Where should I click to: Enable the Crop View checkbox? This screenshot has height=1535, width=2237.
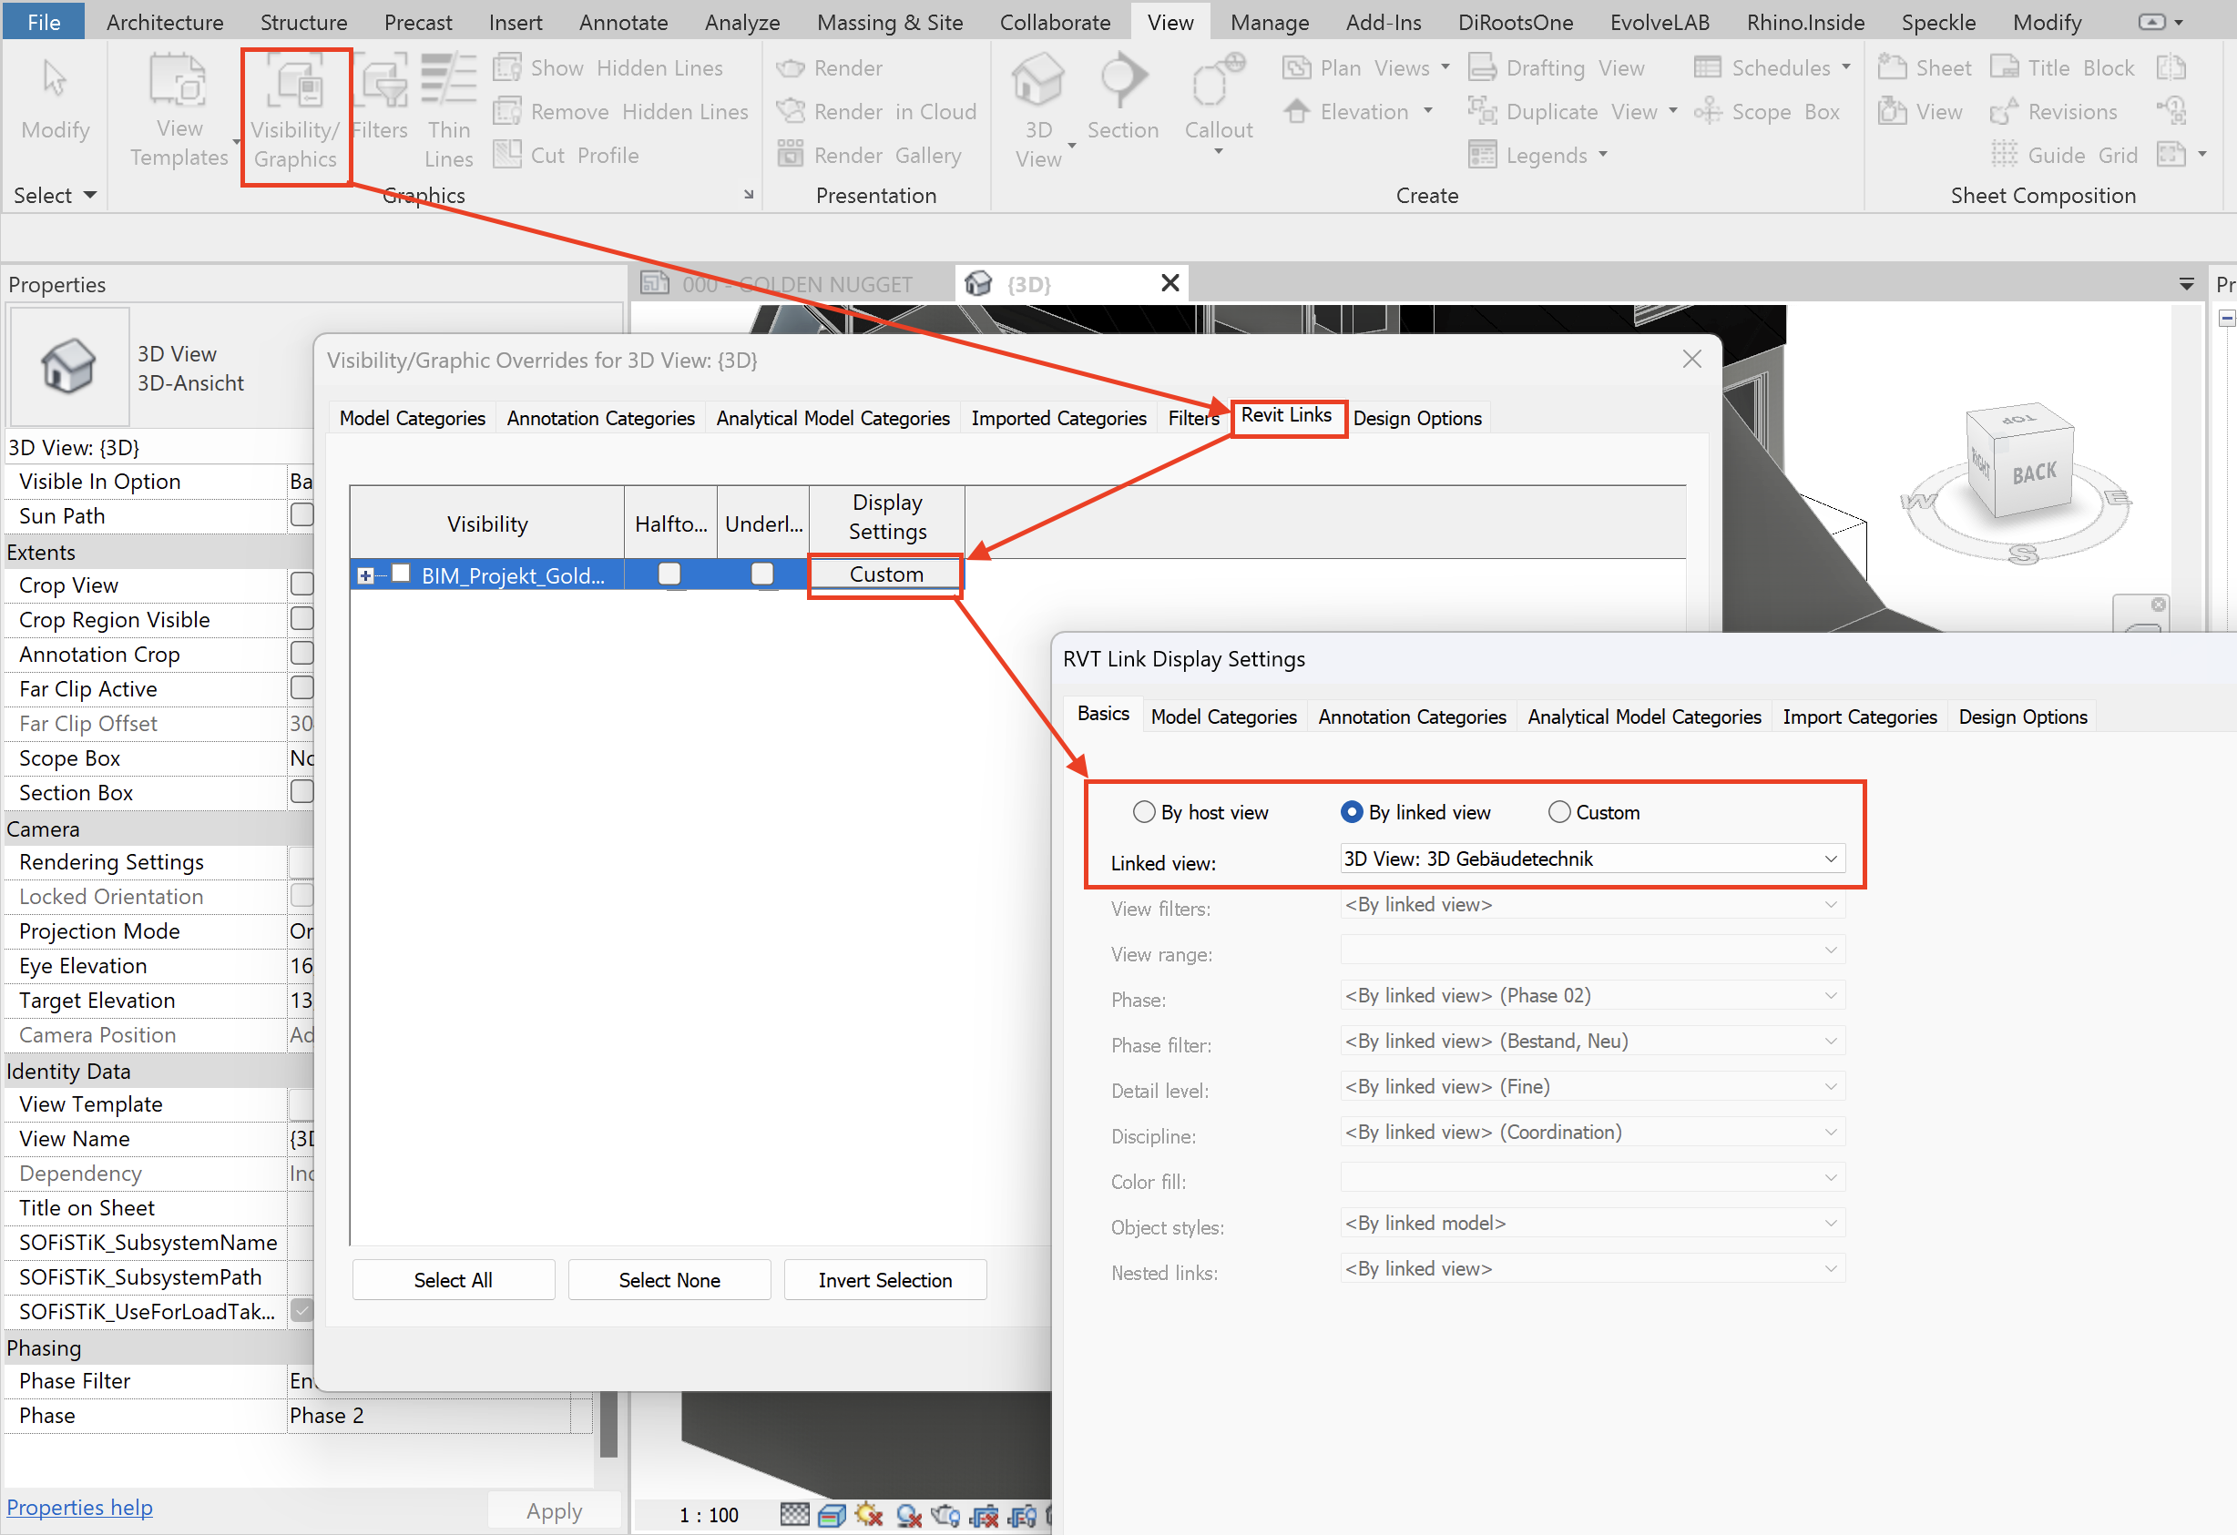point(301,585)
